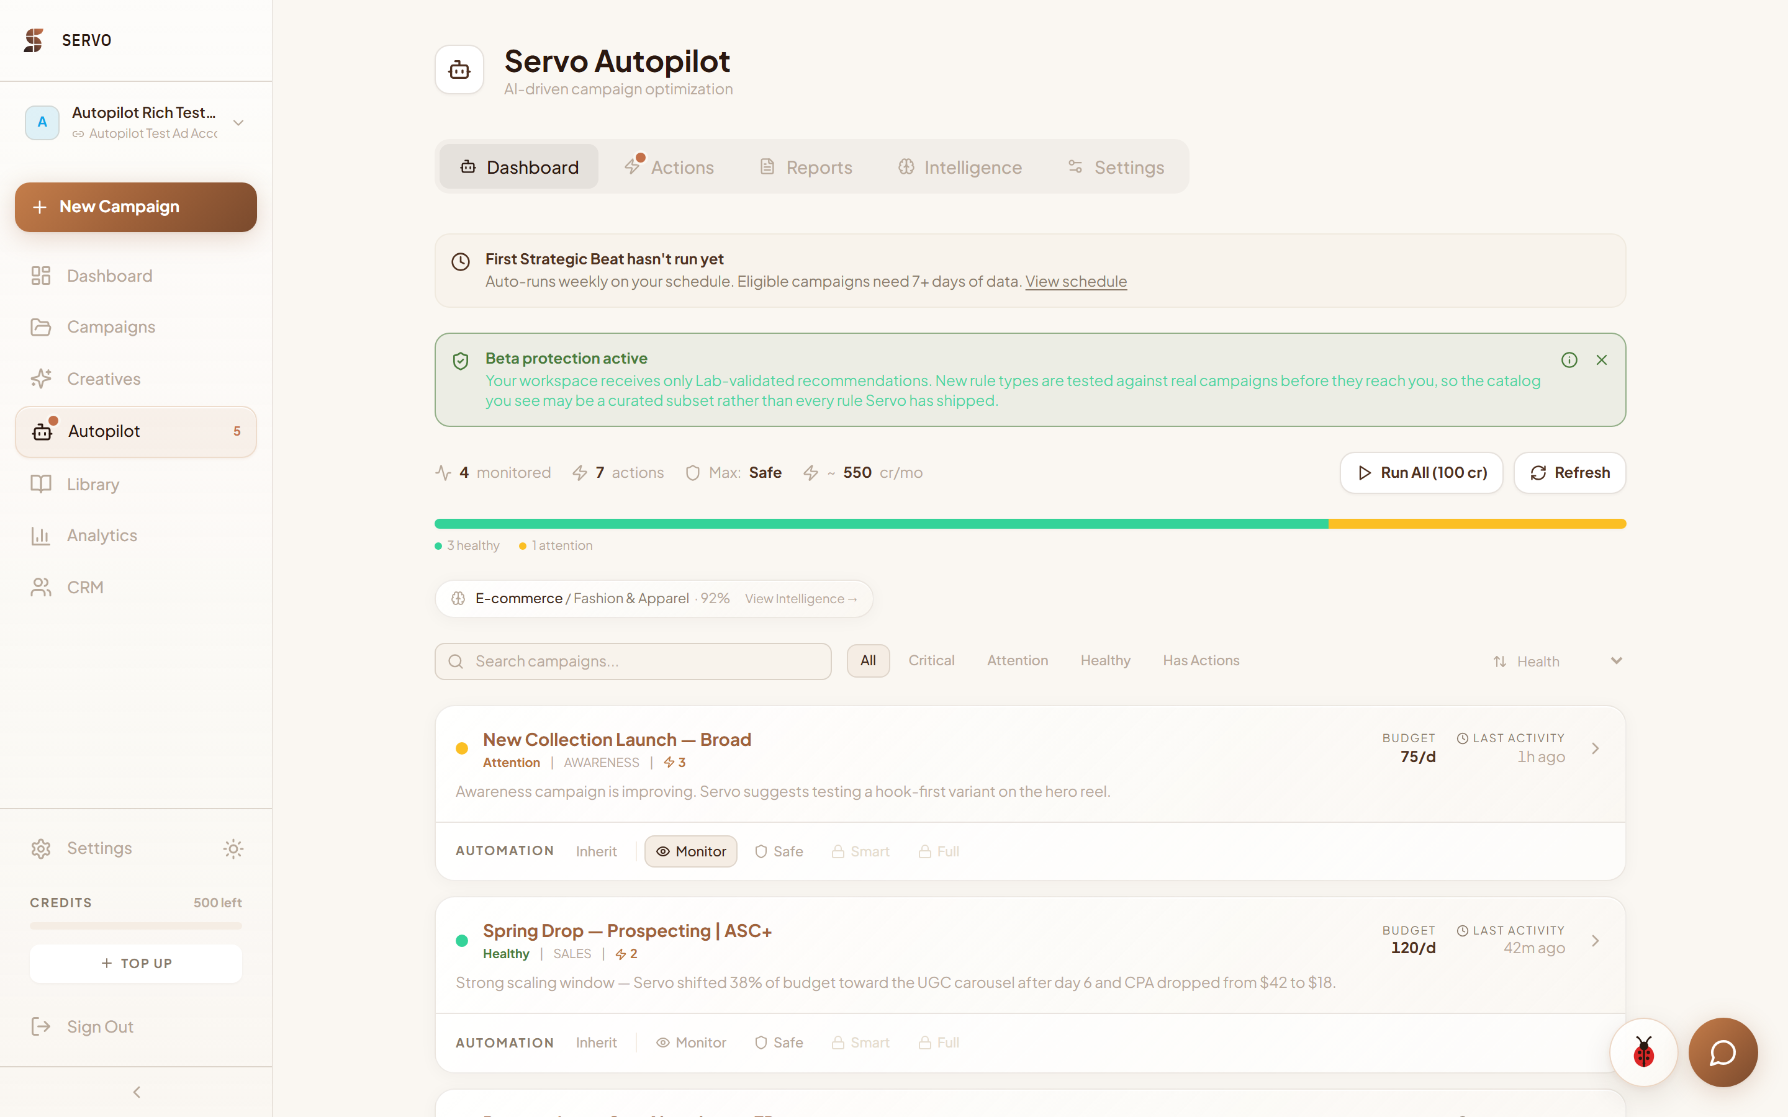The width and height of the screenshot is (1788, 1117).
Task: Set Spring Drop automation to Monitor
Action: 691,1043
